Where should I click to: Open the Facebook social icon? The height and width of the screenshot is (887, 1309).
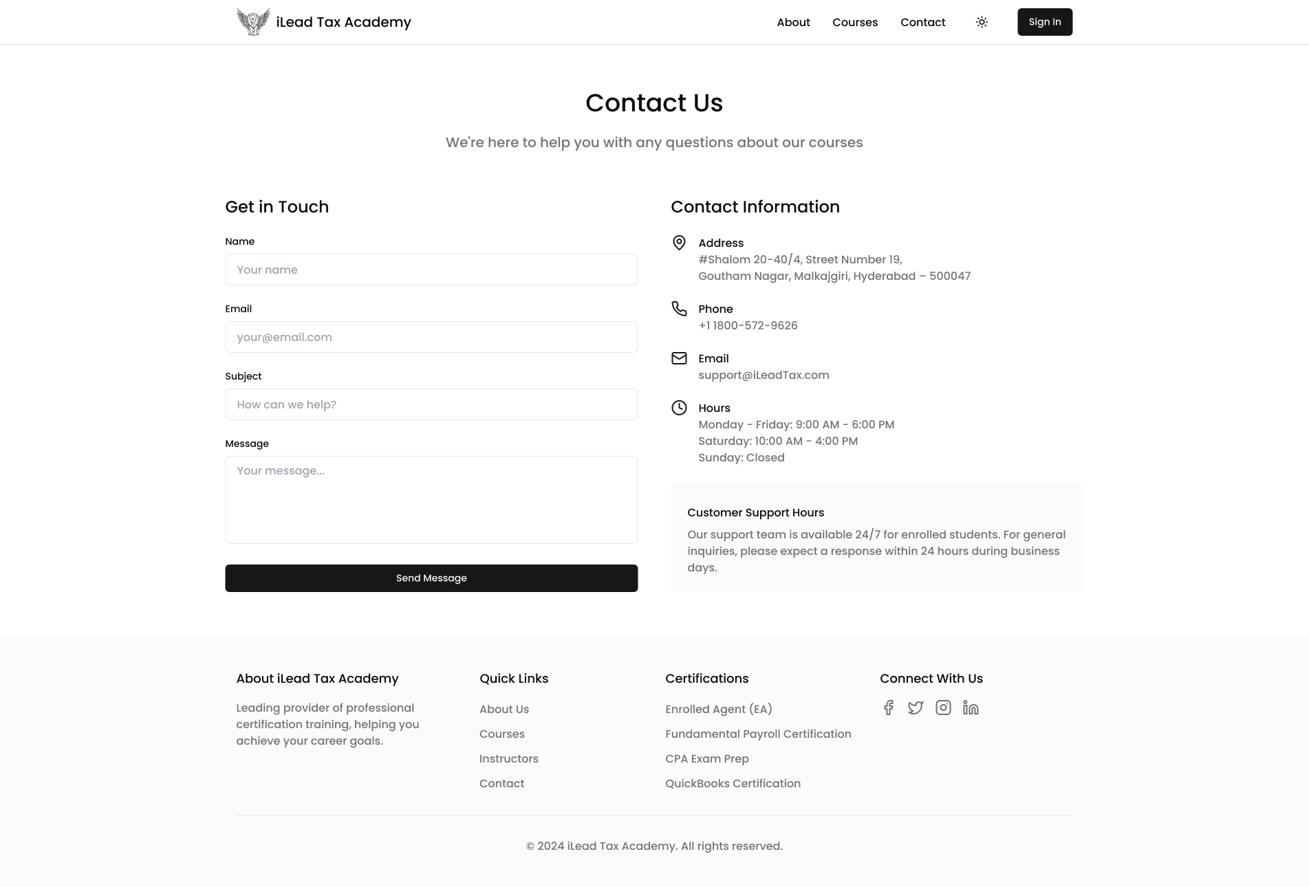[889, 708]
